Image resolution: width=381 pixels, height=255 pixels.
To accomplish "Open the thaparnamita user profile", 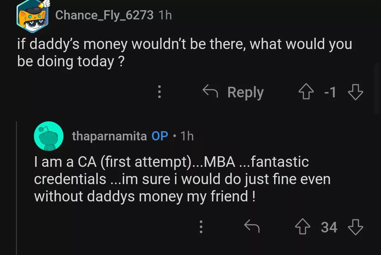I will [109, 136].
